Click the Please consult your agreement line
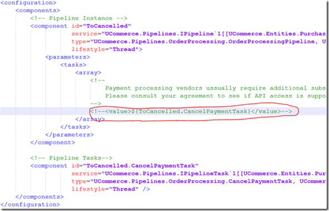The height and width of the screenshot is (211, 329). 215,96
